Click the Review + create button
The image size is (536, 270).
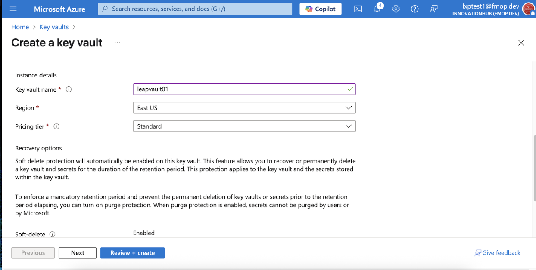point(132,253)
